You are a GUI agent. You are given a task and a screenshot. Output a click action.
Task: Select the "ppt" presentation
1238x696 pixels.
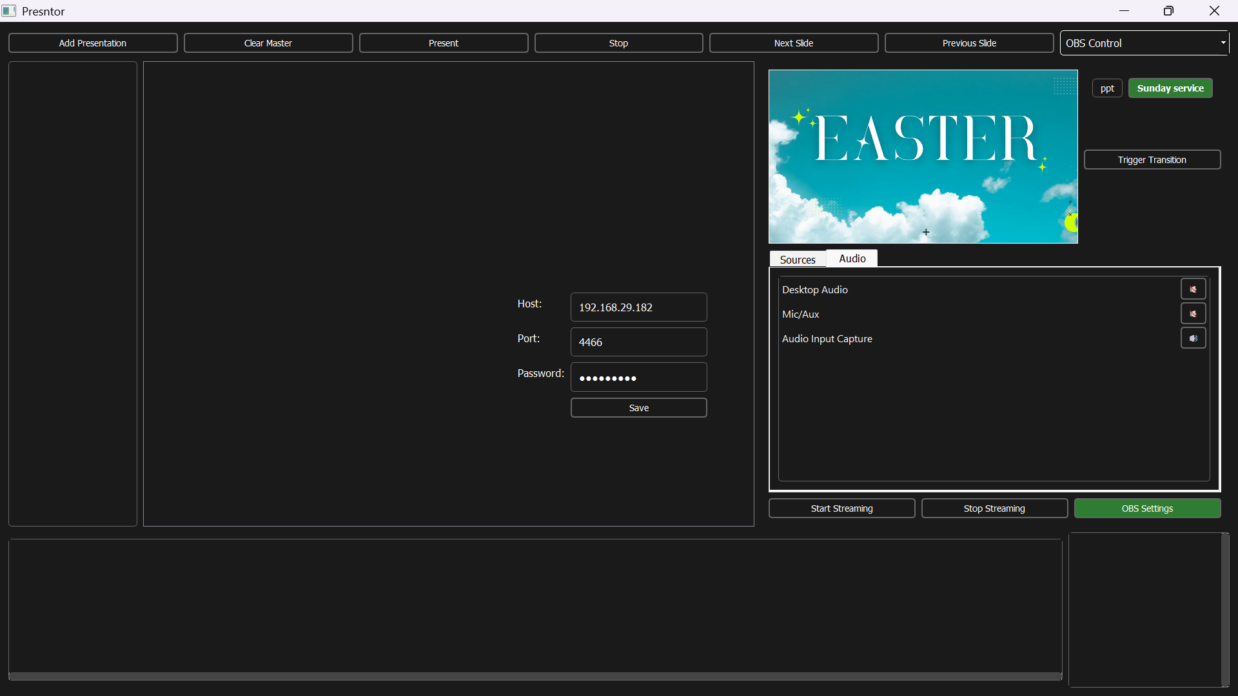(1107, 88)
